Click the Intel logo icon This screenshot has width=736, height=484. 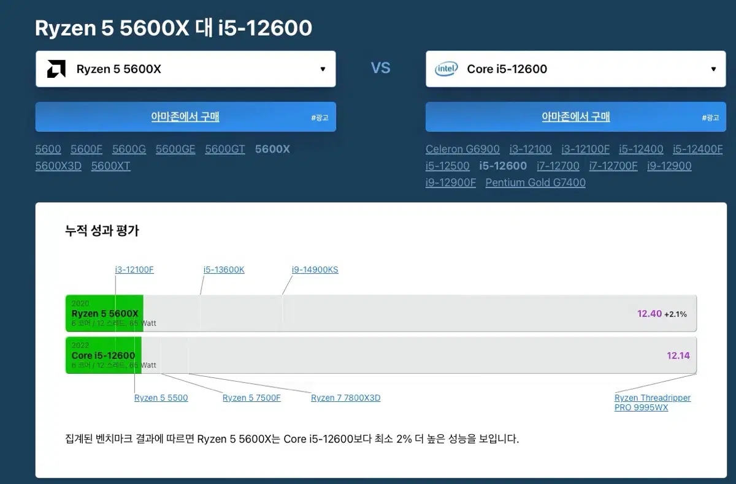446,69
